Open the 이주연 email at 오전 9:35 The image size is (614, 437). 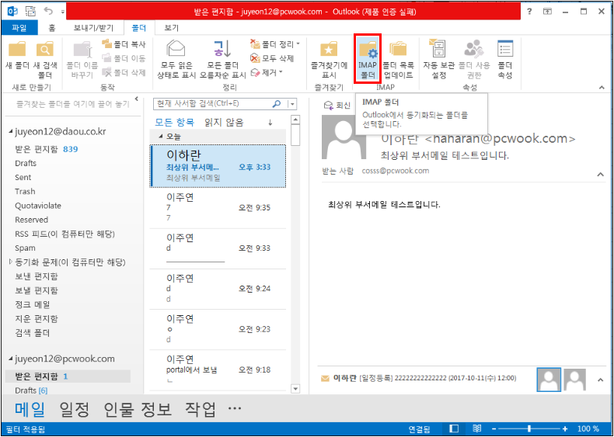[x=218, y=208]
